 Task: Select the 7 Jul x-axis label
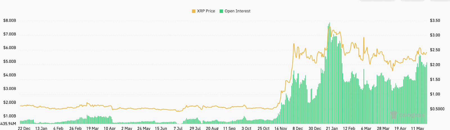178,128
